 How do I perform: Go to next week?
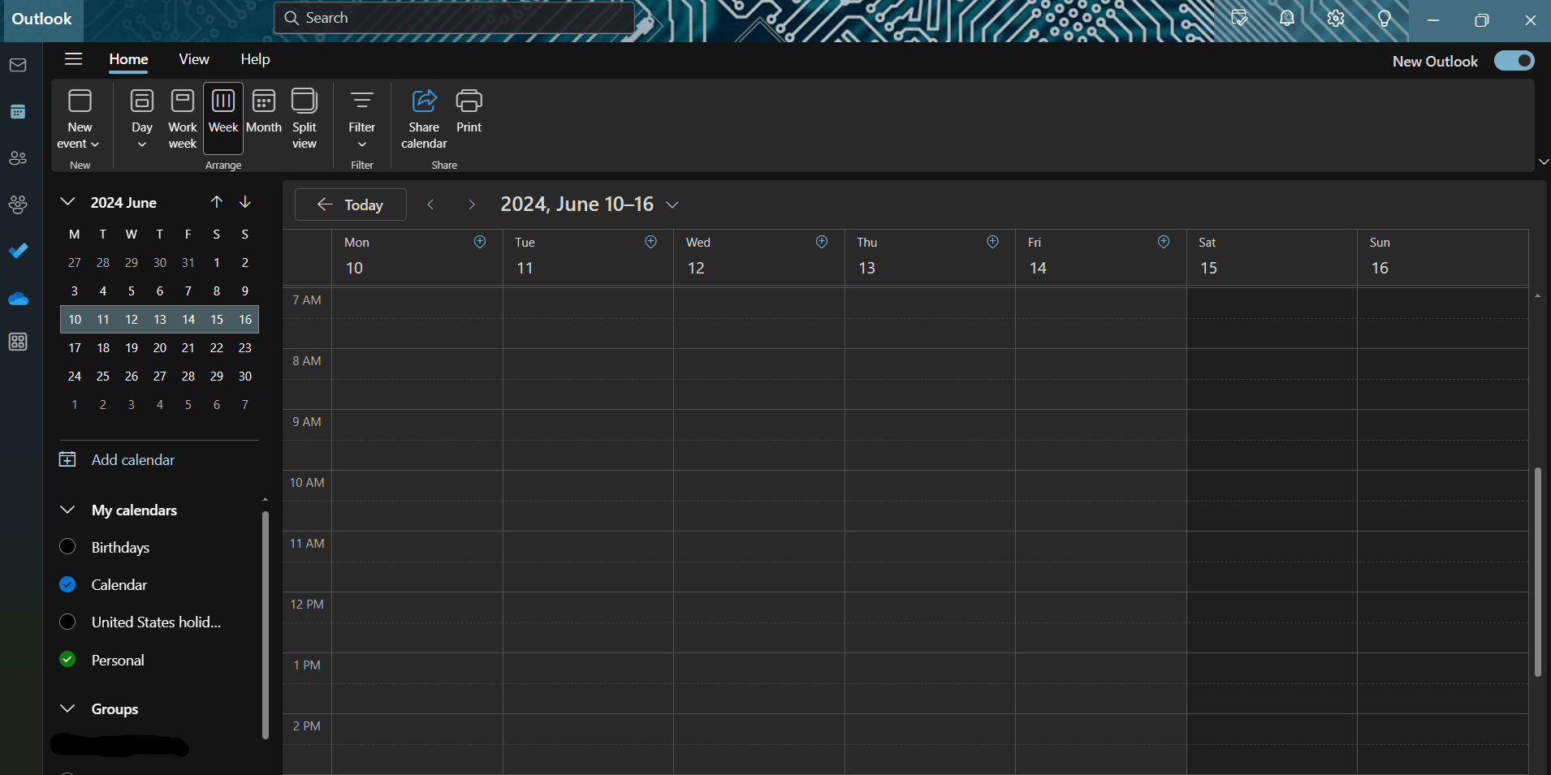(x=472, y=205)
